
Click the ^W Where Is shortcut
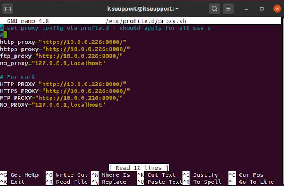(110, 175)
